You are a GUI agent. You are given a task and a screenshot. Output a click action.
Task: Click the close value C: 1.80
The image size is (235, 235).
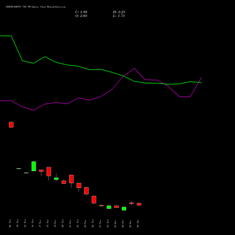click(x=81, y=12)
